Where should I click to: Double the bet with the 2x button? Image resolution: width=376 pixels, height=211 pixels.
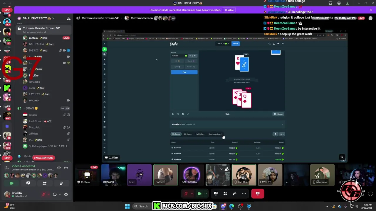coord(195,56)
